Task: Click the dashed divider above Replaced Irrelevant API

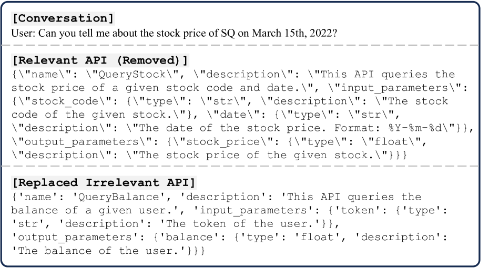Action: point(244,167)
